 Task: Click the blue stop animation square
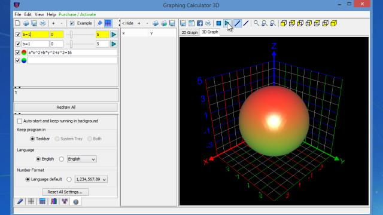218,23
